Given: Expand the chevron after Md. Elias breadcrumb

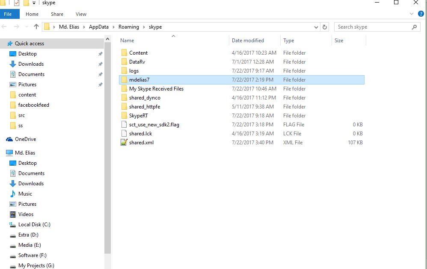Looking at the screenshot, I should coord(84,27).
